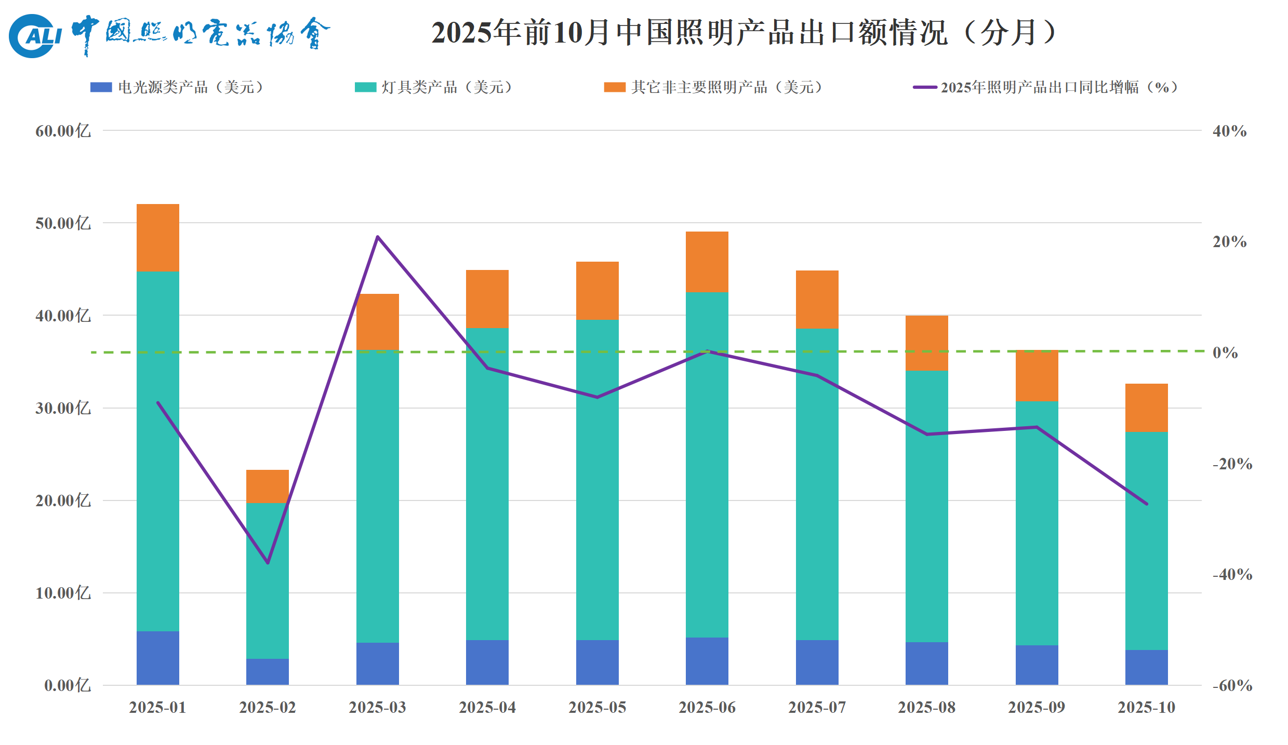Click the 中國照明電器協會 calligraphy logo text

click(200, 34)
